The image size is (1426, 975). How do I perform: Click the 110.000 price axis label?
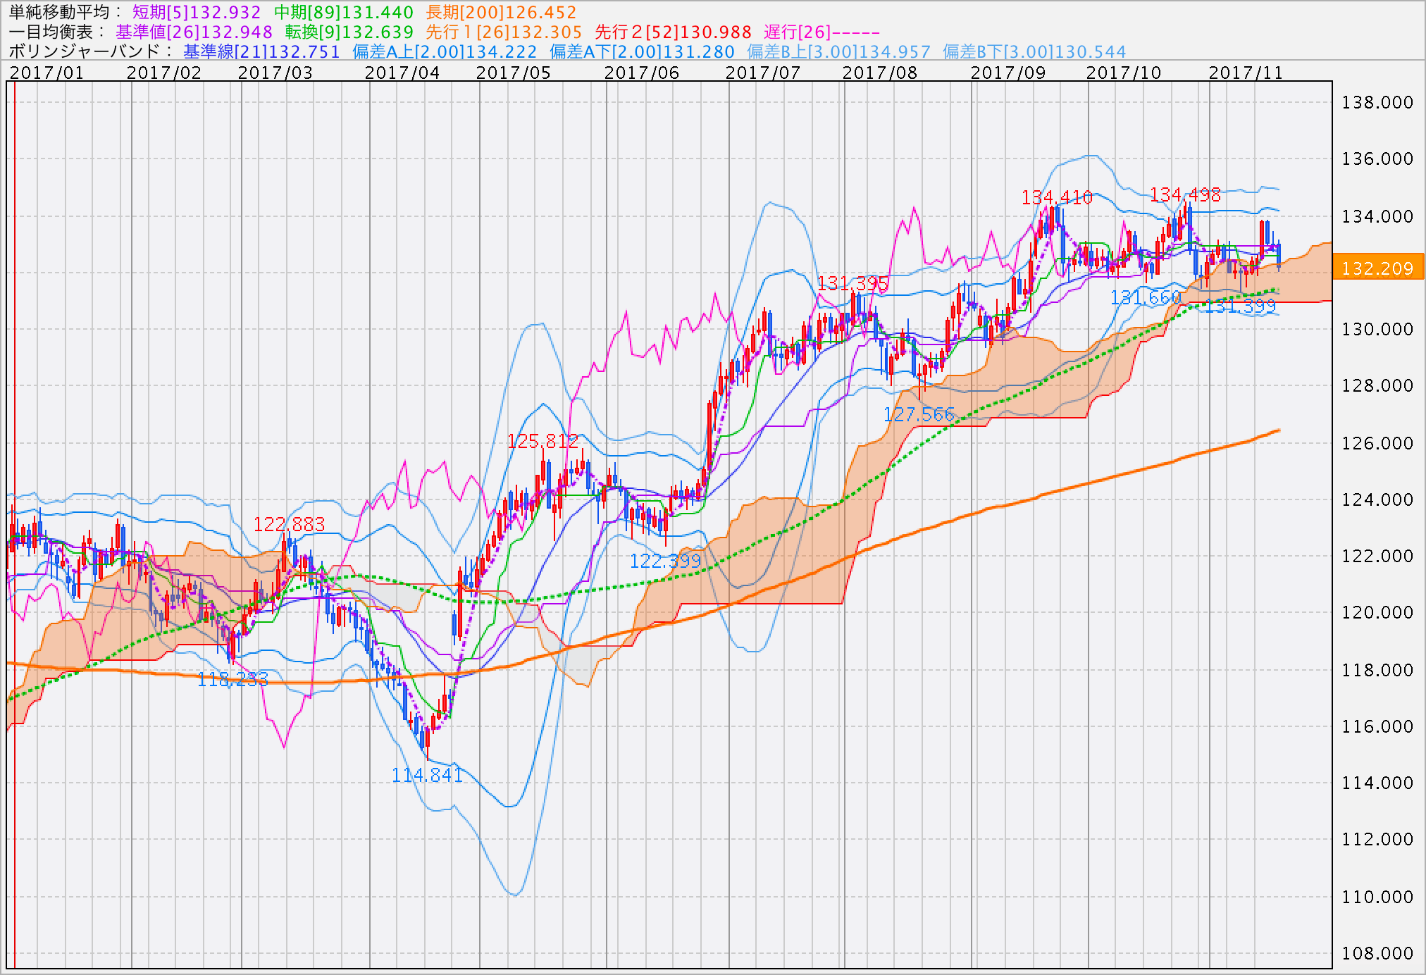(1377, 897)
